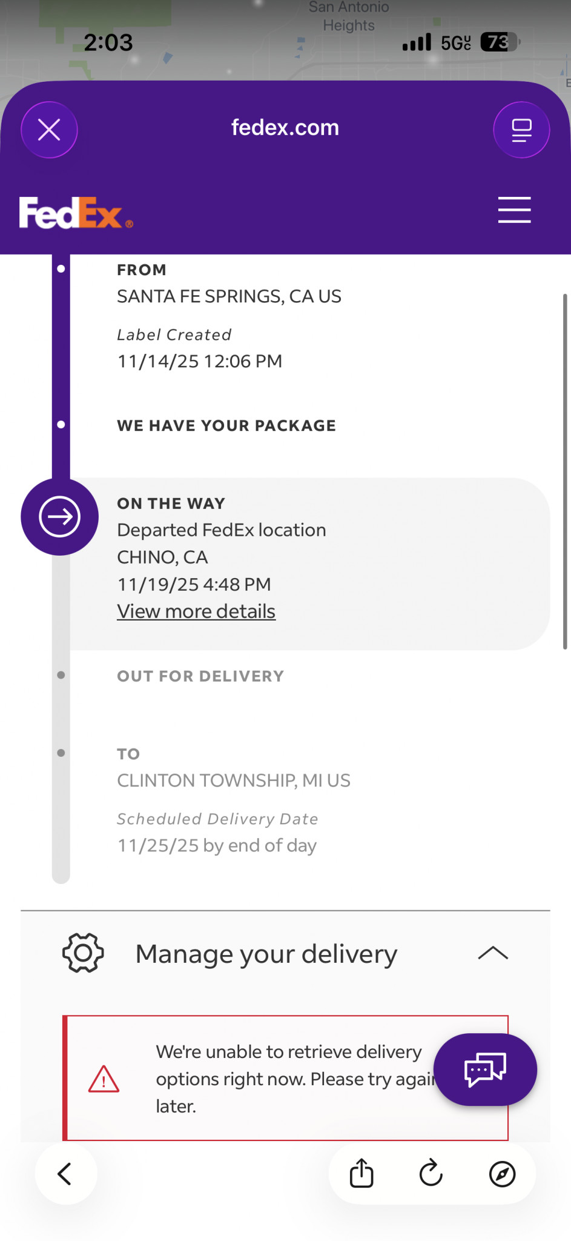Close the fedex.com browser sheet
The height and width of the screenshot is (1241, 571).
click(49, 130)
